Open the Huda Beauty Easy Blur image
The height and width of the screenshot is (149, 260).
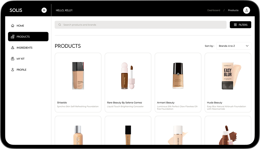click(x=231, y=76)
